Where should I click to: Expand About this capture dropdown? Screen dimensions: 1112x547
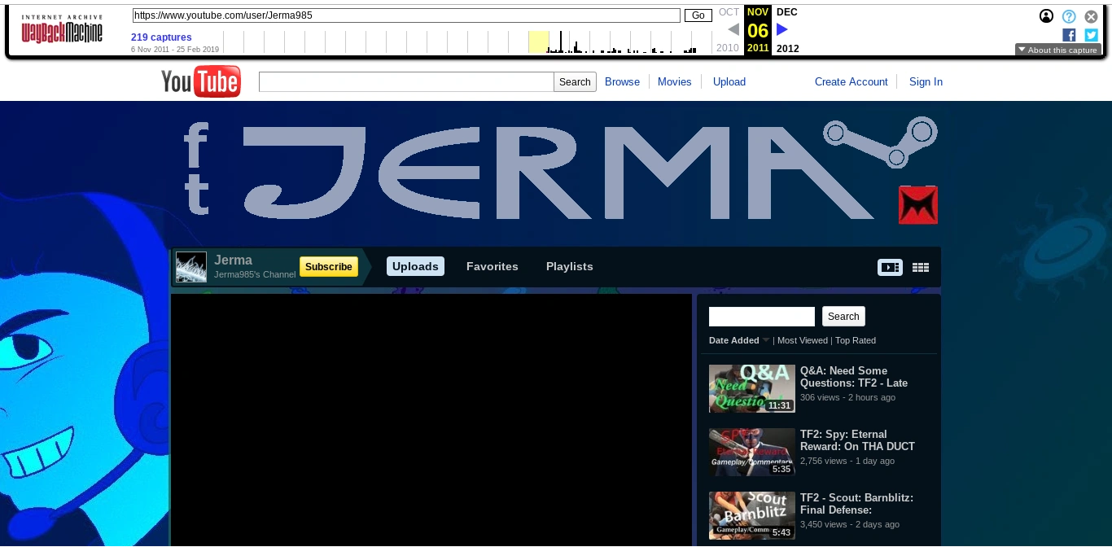[x=1057, y=50]
